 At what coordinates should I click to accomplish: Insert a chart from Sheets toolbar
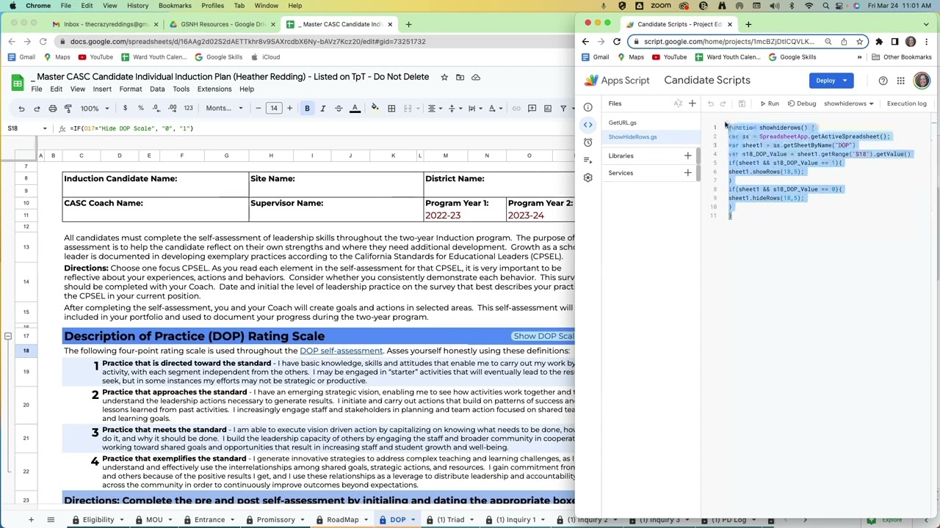point(548,109)
